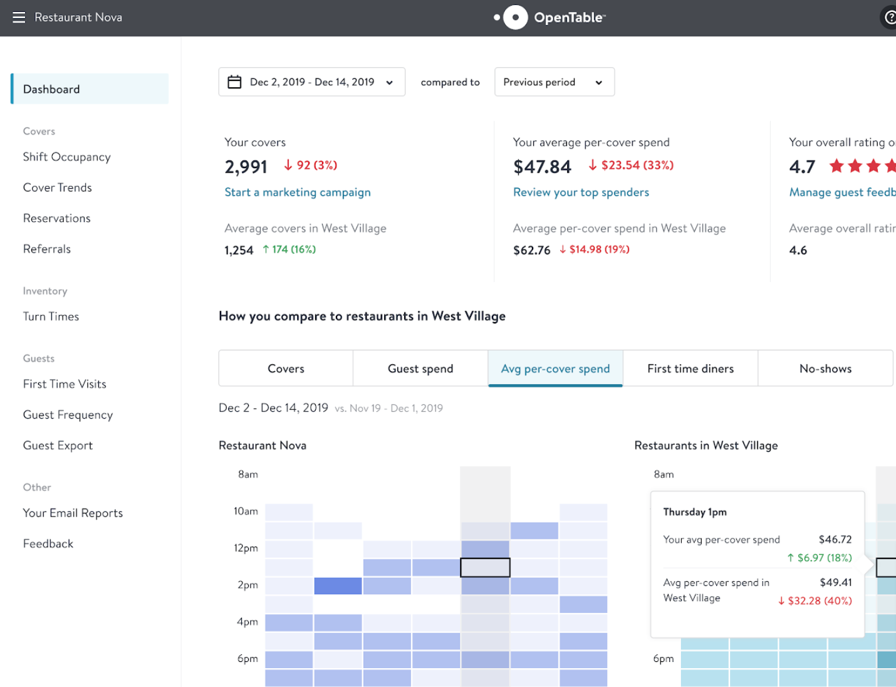This screenshot has height=687, width=896.
Task: Open Your Email Reports
Action: pos(73,513)
